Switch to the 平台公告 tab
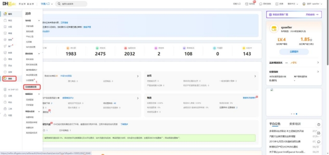Screen dimensions: 329x155 tap(275, 124)
